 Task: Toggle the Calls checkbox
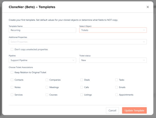[82, 87]
